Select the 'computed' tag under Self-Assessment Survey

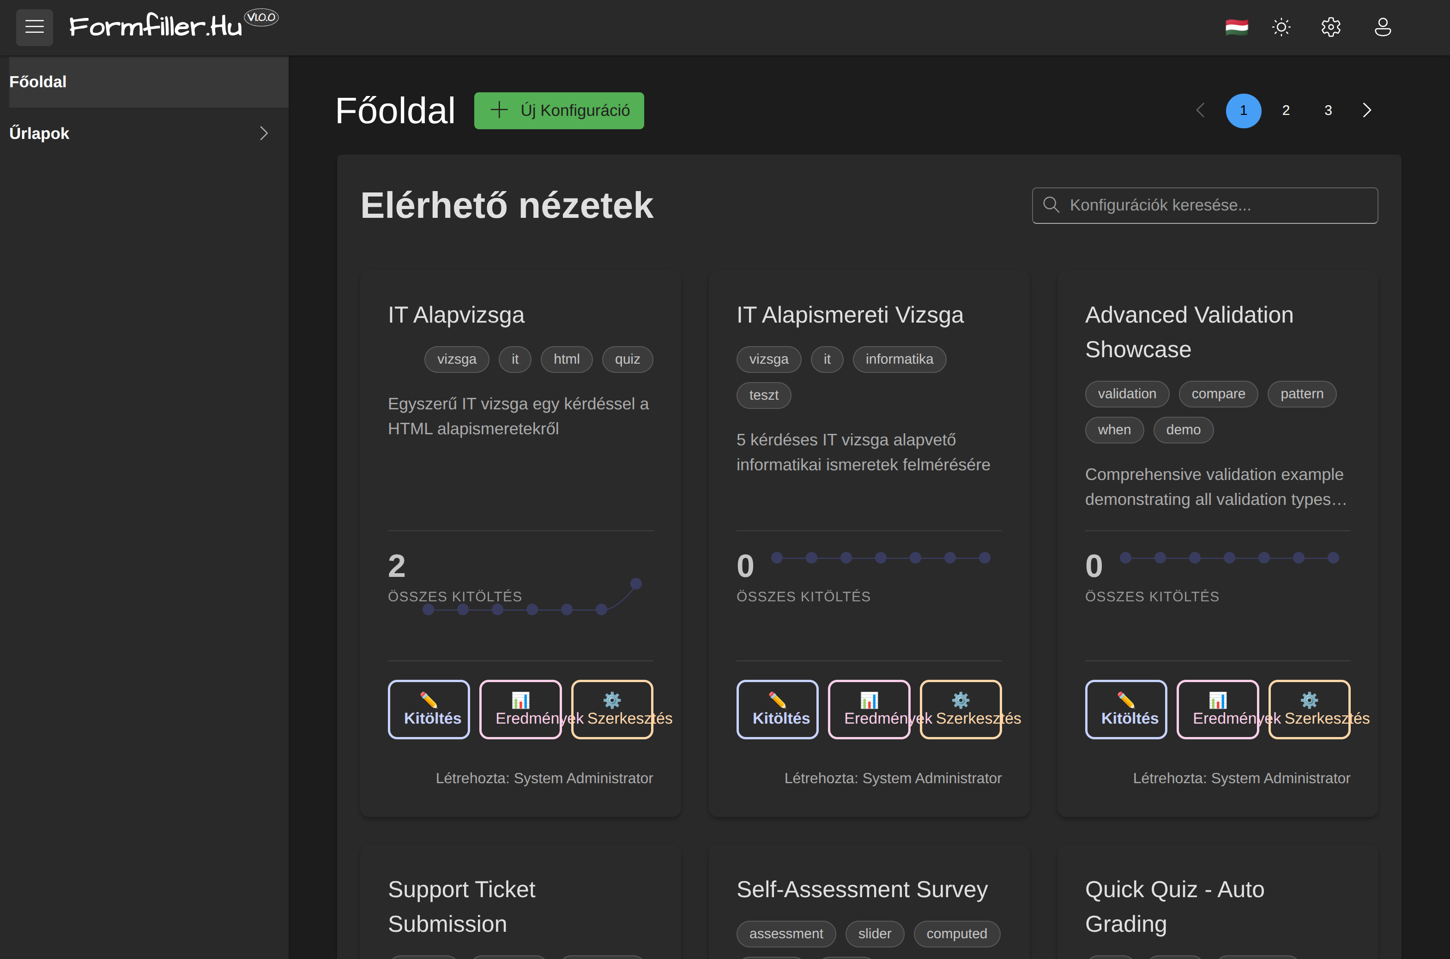pos(956,934)
